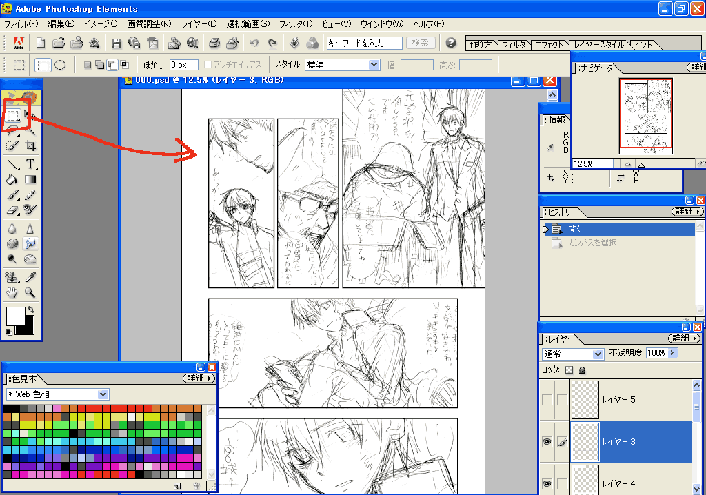The image size is (706, 495).
Task: Select the Blur tool
Action: [x=12, y=228]
